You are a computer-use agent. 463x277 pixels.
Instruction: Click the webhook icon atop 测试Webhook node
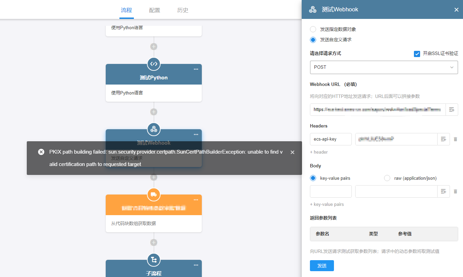[154, 129]
